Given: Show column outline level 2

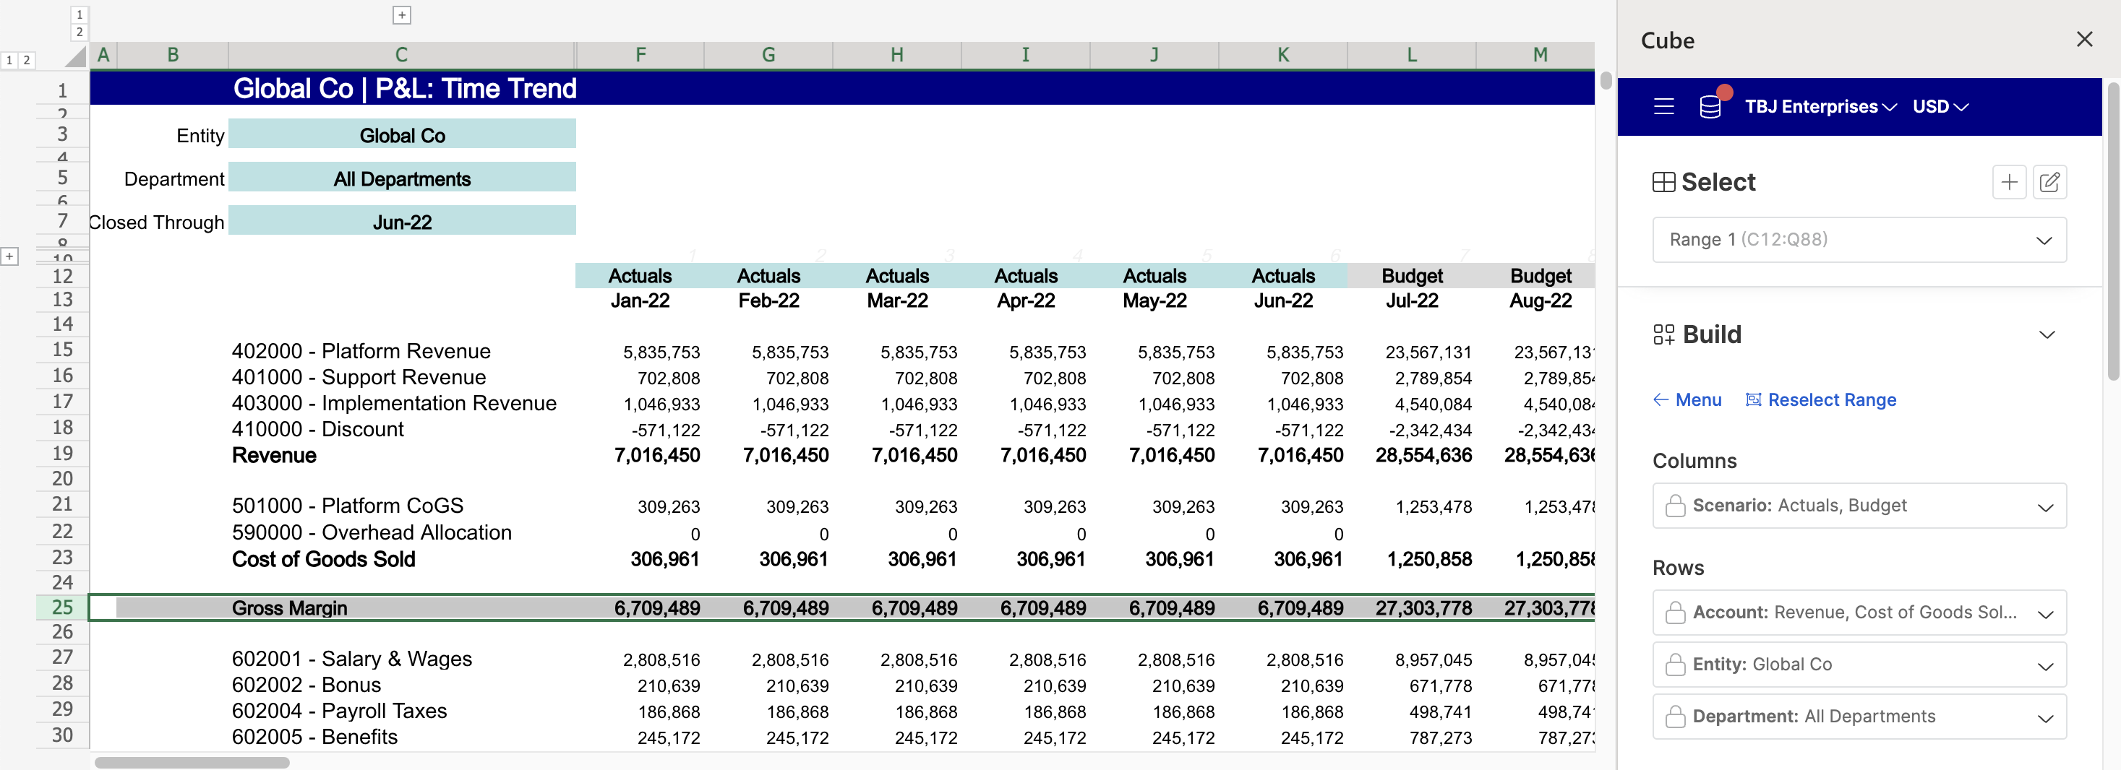Looking at the screenshot, I should (x=79, y=32).
